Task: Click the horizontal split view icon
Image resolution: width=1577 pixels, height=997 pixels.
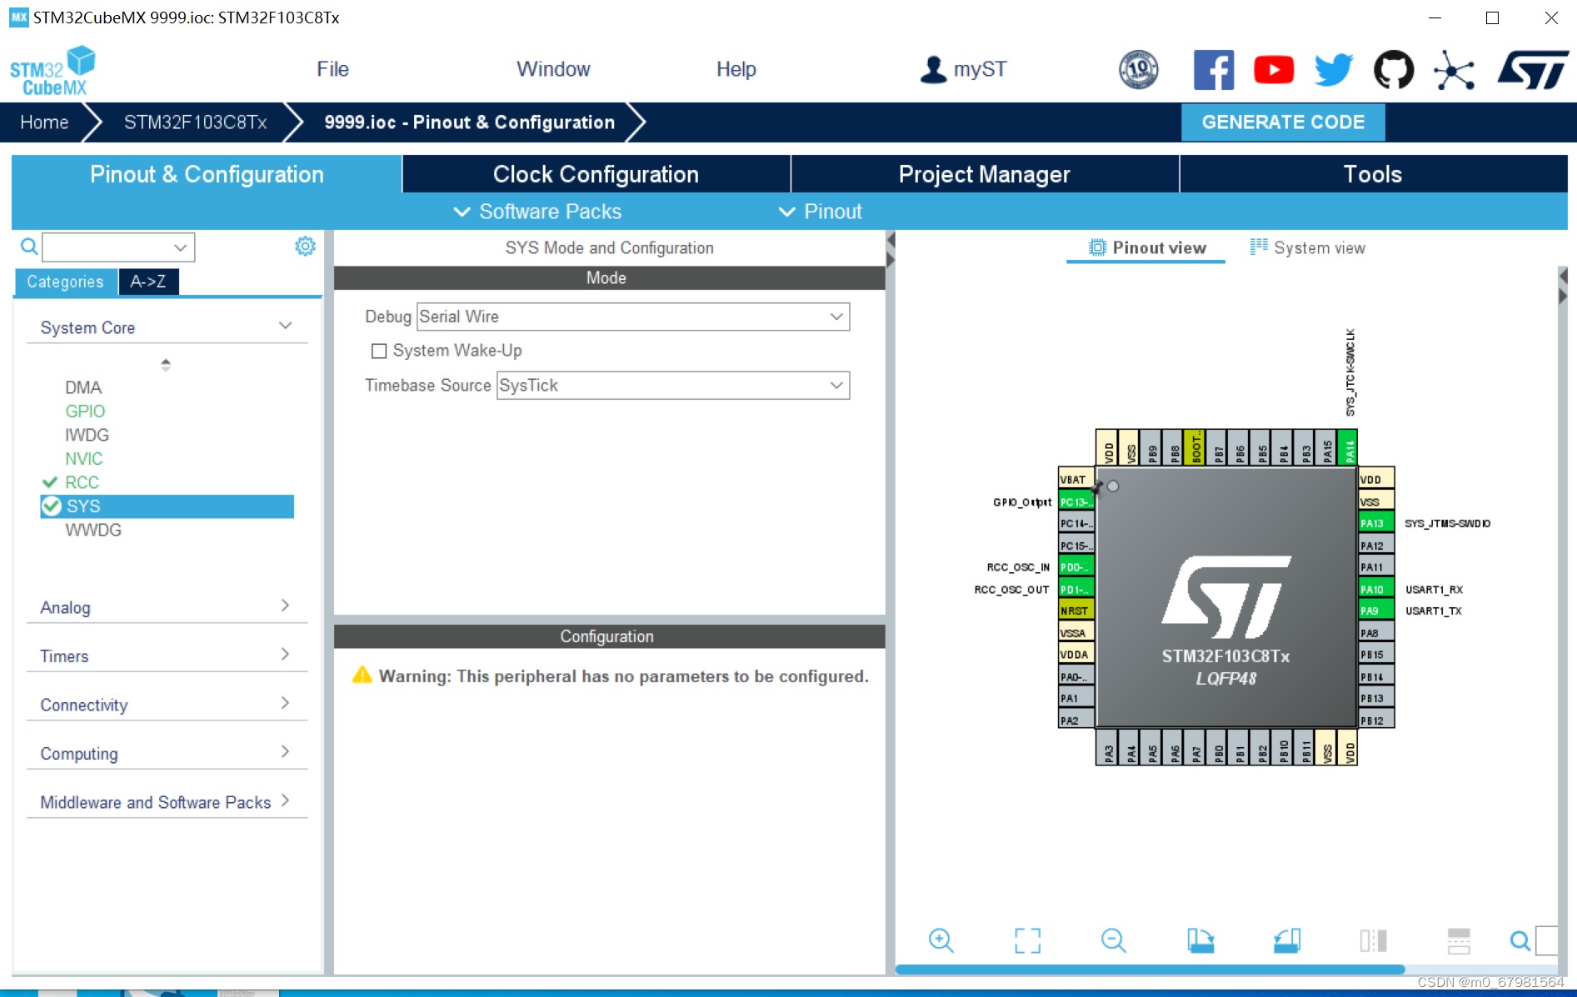Action: click(x=1459, y=940)
